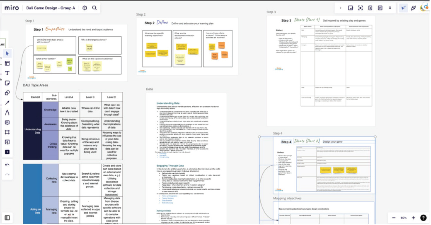The height and width of the screenshot is (225, 431).
Task: Open the Templates tool in left toolbar
Action: 7,63
